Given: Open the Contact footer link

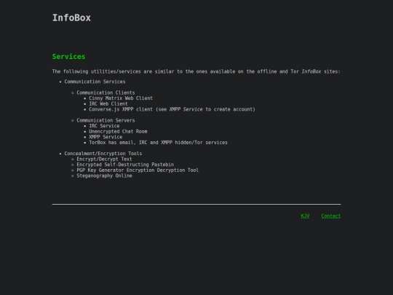Looking at the screenshot, I should (x=331, y=216).
